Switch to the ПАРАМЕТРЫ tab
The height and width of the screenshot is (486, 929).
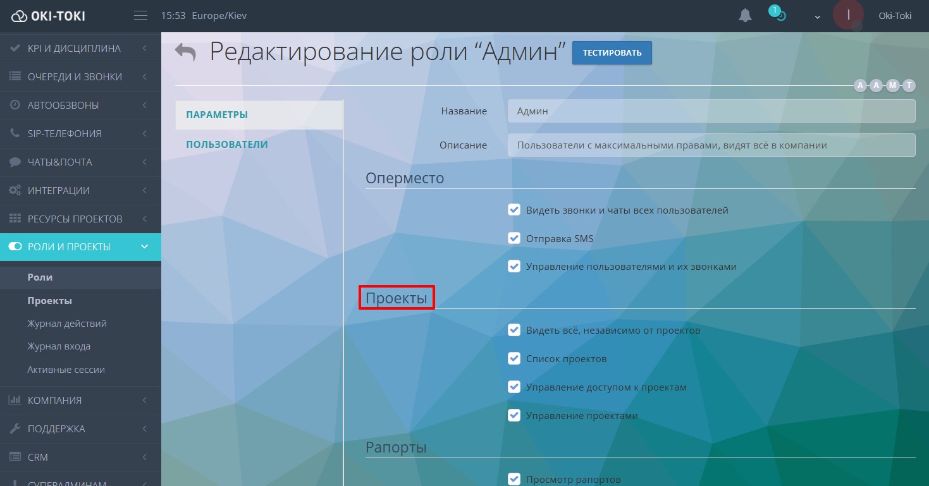tap(259, 115)
